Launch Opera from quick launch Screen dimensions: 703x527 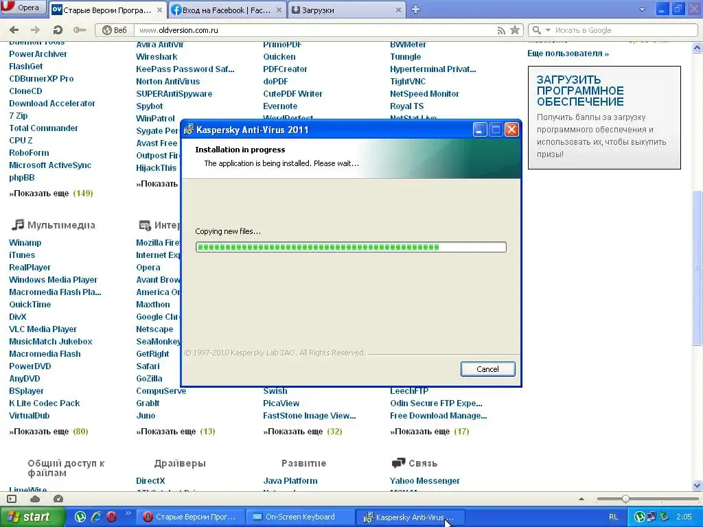pyautogui.click(x=112, y=517)
